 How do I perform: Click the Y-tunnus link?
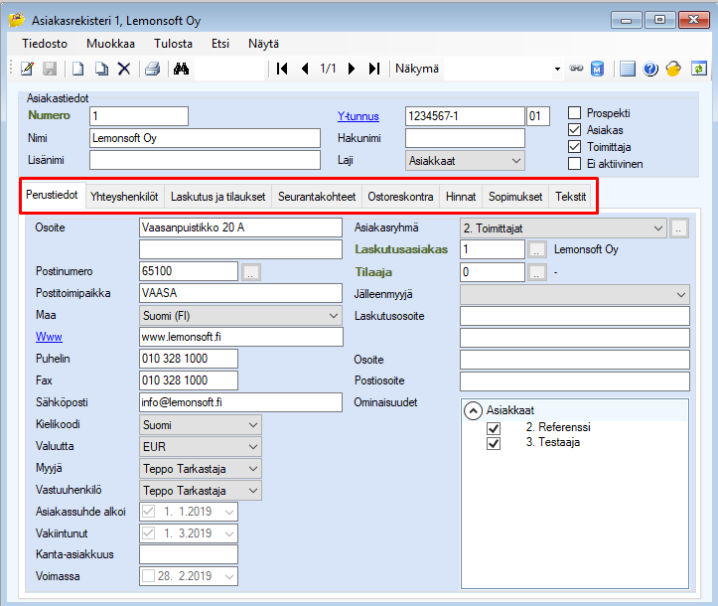(359, 116)
